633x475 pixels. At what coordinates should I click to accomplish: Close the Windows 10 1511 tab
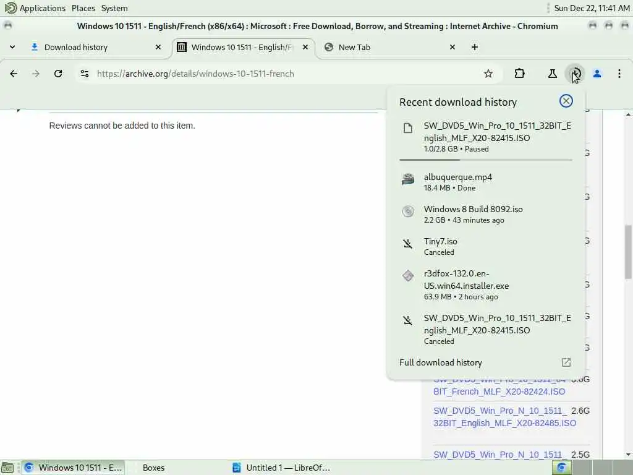(305, 47)
